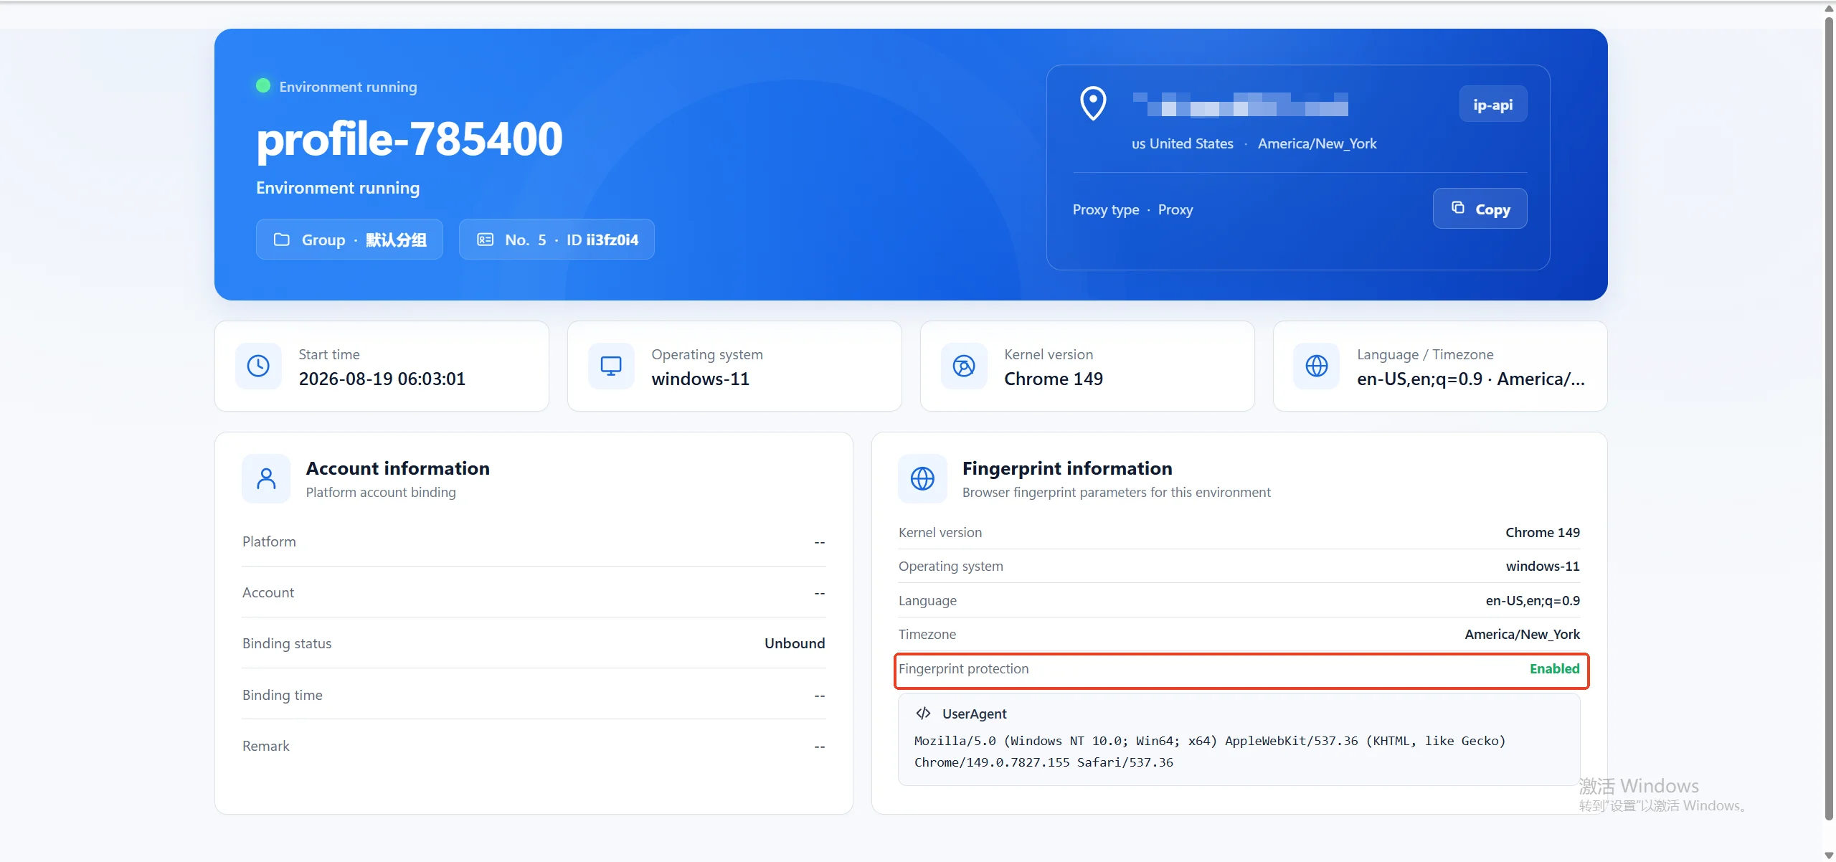The height and width of the screenshot is (862, 1836).
Task: Click windows-11 in the Fingerprint list
Action: 1543,567
